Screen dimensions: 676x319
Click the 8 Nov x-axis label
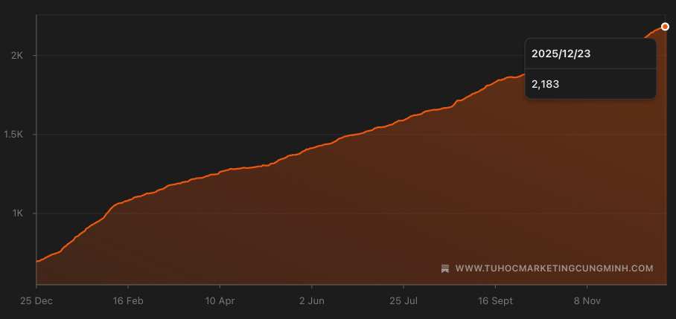point(587,301)
